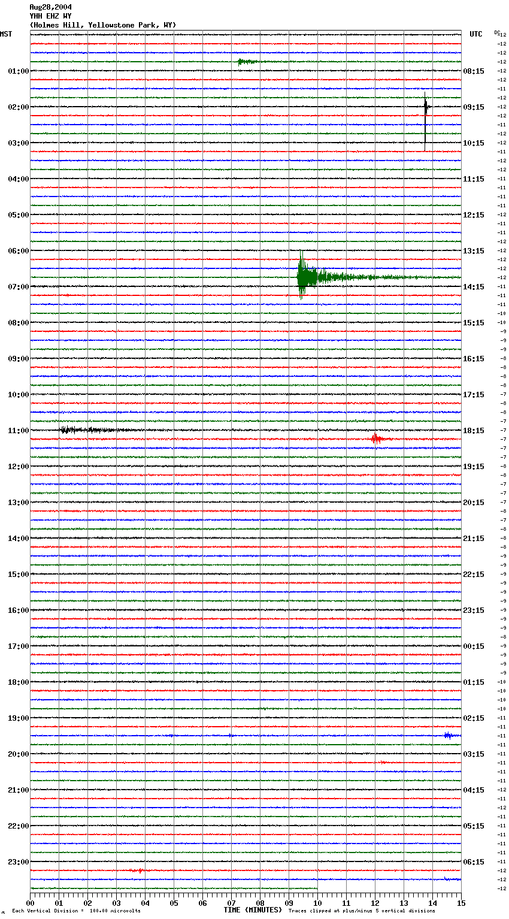Image resolution: width=509 pixels, height=919 pixels.
Task: Click the 18:15 UTC time label
Action: tap(474, 431)
